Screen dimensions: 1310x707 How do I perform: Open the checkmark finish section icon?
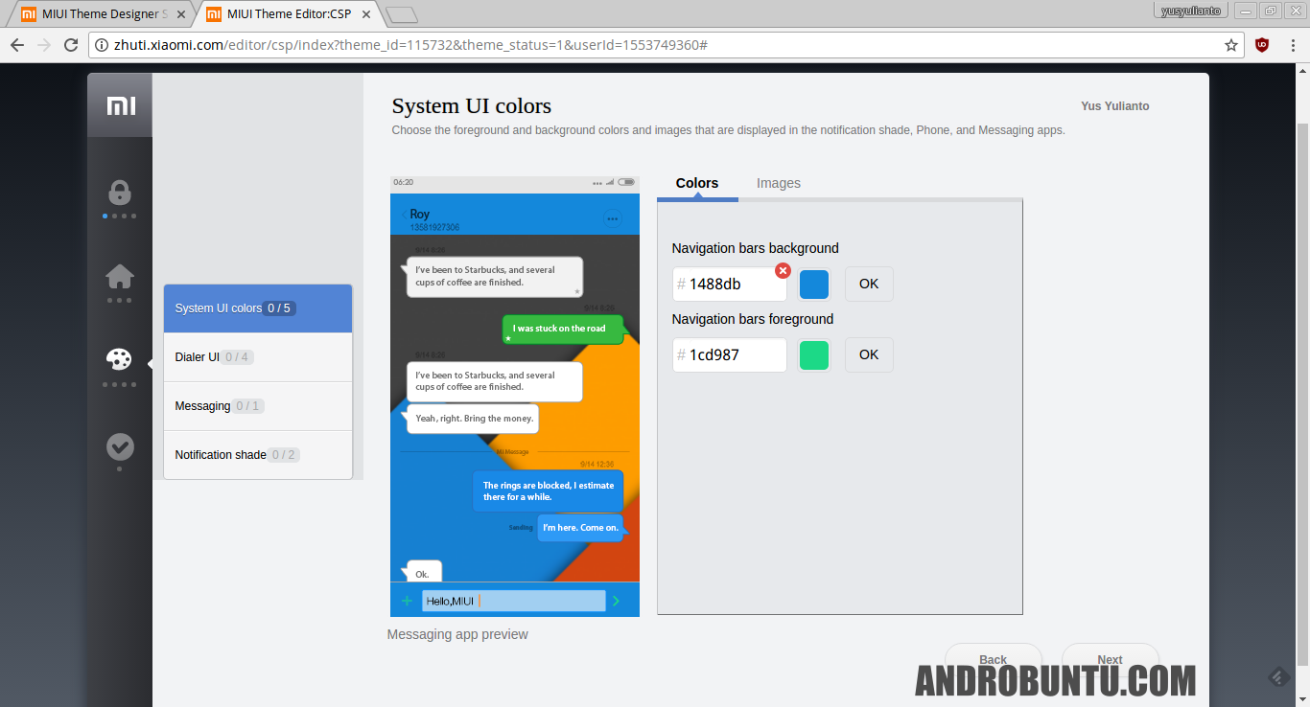(120, 446)
